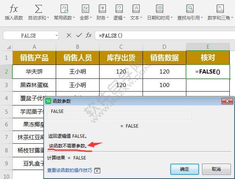Expand the 日期和时间 dropdown arrow
The width and height of the screenshot is (235, 179).
click(172, 18)
